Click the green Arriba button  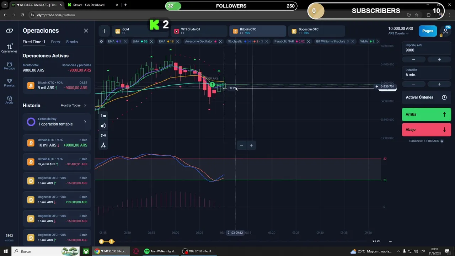point(426,114)
